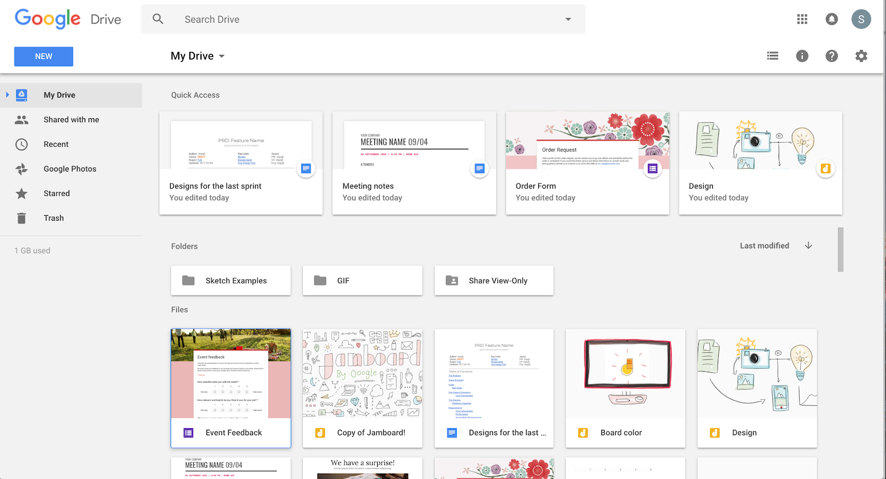Click the GIF folder icon

click(320, 280)
